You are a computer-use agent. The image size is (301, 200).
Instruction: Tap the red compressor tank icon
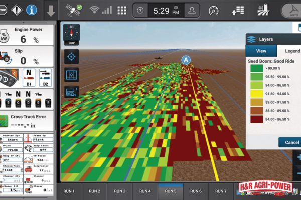[28, 169]
